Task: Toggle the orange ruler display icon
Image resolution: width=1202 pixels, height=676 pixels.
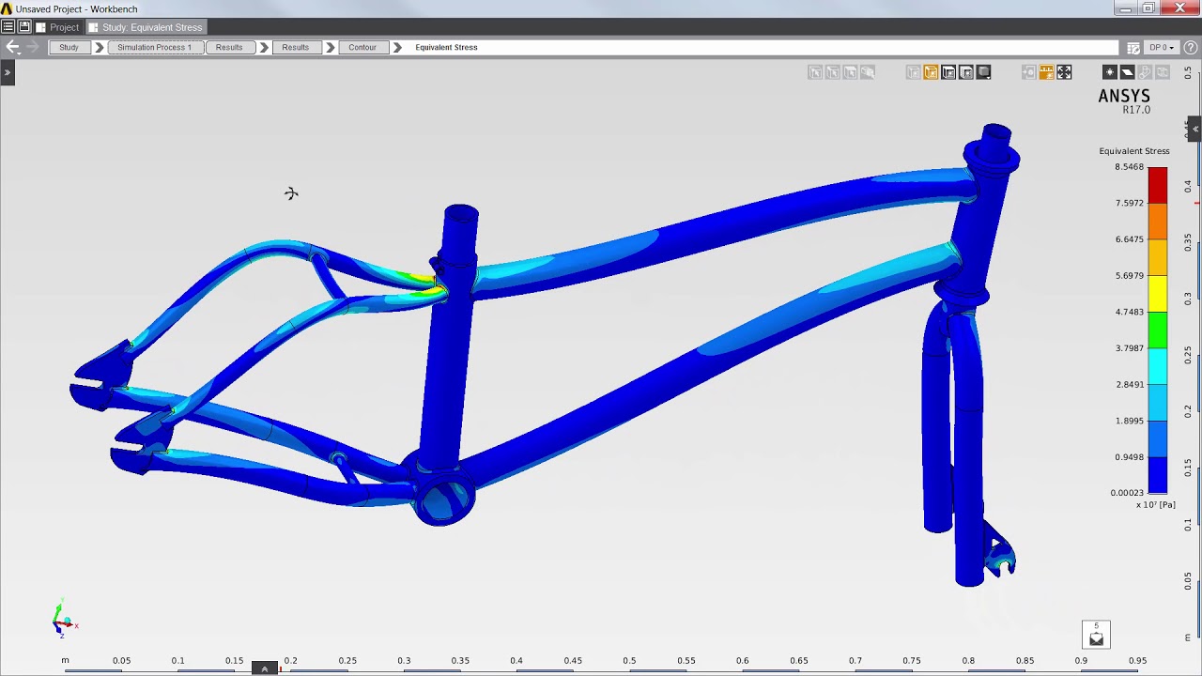Action: (x=1046, y=72)
